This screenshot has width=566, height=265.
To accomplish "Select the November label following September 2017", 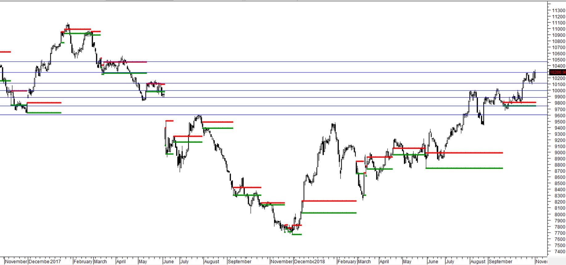I will (281, 261).
